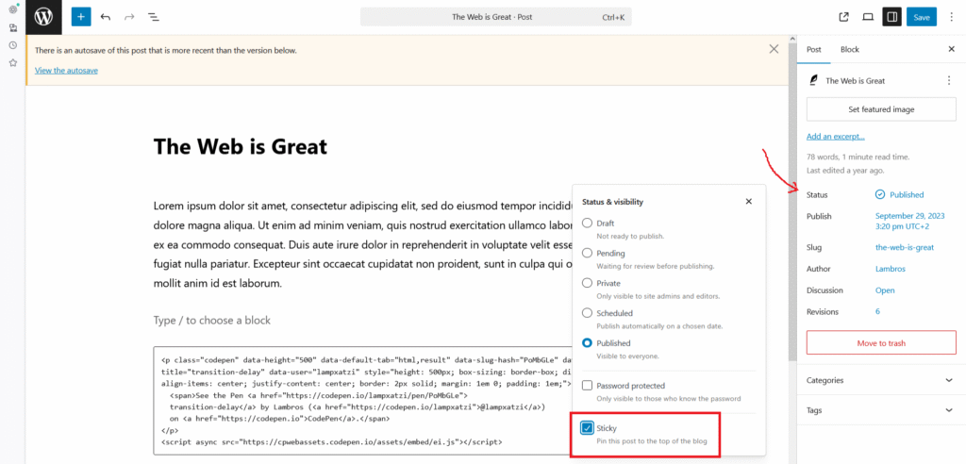Select the Private status radio button
Image resolution: width=966 pixels, height=464 pixels.
(x=588, y=283)
